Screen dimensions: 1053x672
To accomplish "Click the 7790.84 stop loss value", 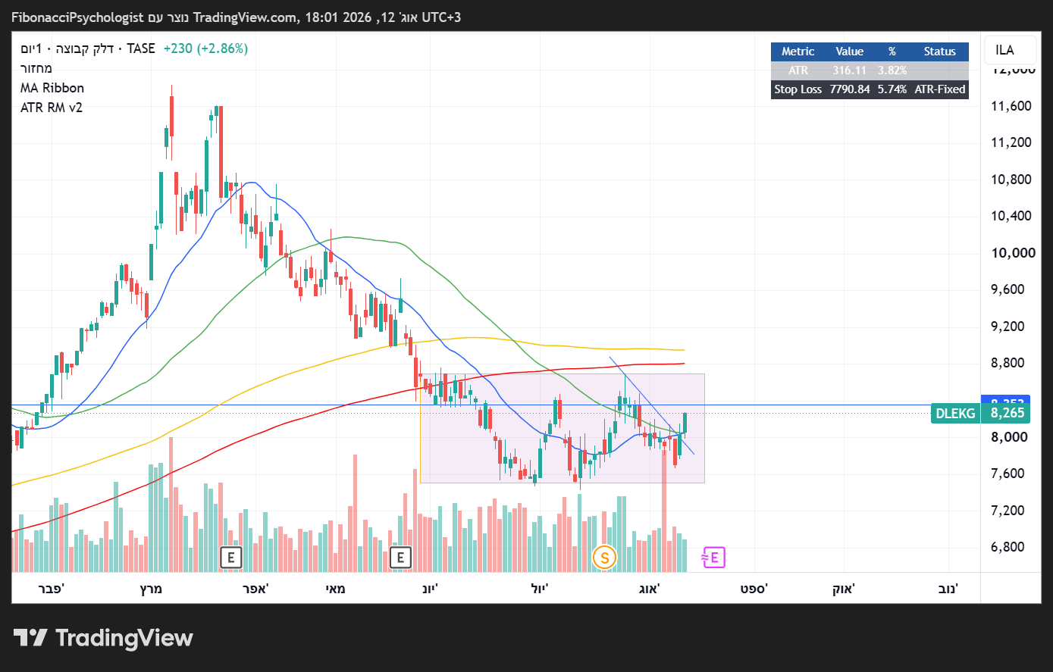I will (x=850, y=89).
